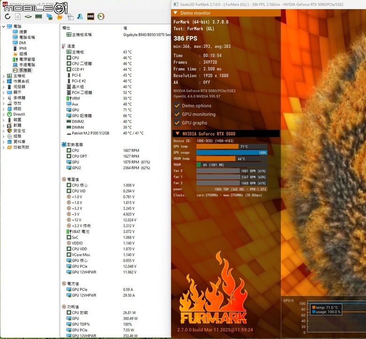Select the Patriot M.2 P300 512GB row
This screenshot has height=339, width=366.
(x=115, y=133)
